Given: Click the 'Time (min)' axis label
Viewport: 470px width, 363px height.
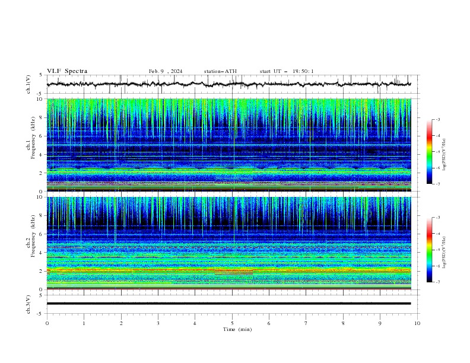Looking at the screenshot, I should (237, 329).
